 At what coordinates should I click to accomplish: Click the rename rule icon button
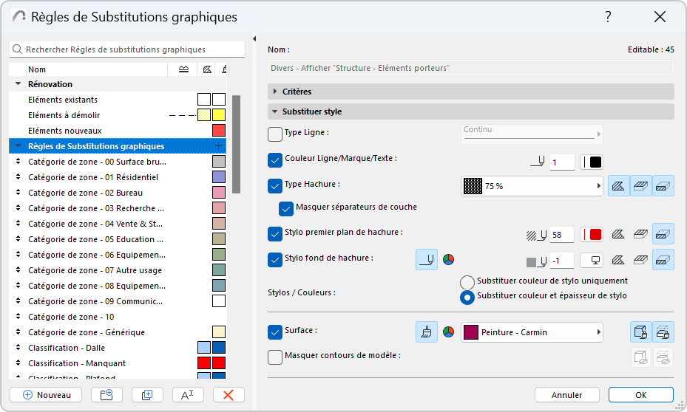click(188, 395)
